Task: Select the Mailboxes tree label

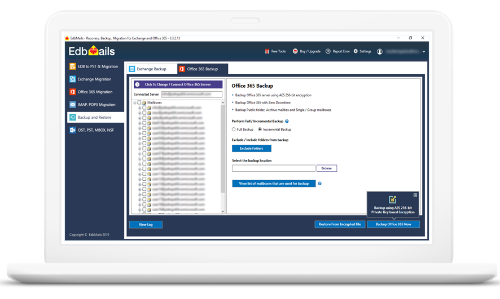Action: coord(154,102)
